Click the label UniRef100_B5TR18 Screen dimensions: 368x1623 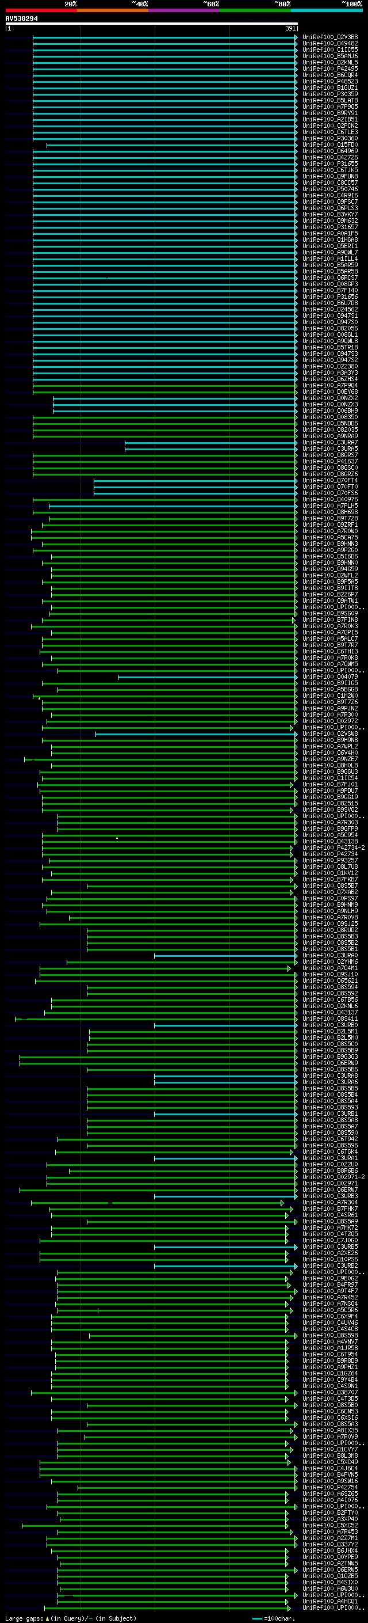pyautogui.click(x=330, y=347)
